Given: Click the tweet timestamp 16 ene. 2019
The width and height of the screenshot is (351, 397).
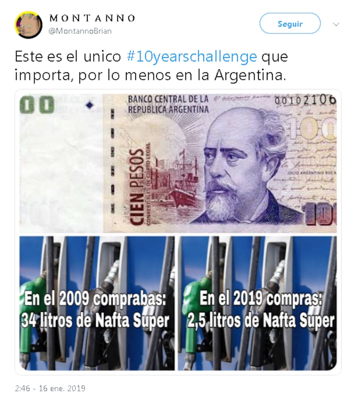Looking at the screenshot, I should (x=50, y=388).
